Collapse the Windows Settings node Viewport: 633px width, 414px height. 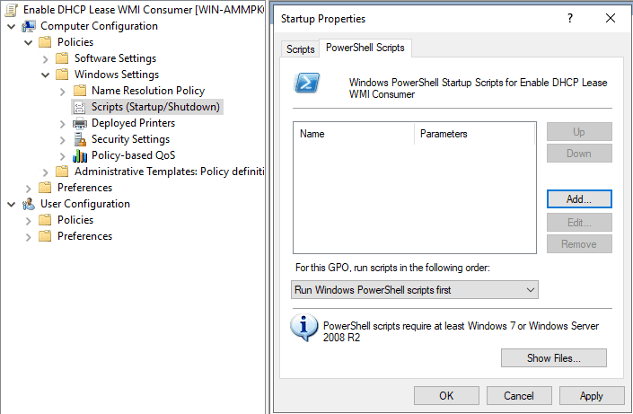click(45, 75)
